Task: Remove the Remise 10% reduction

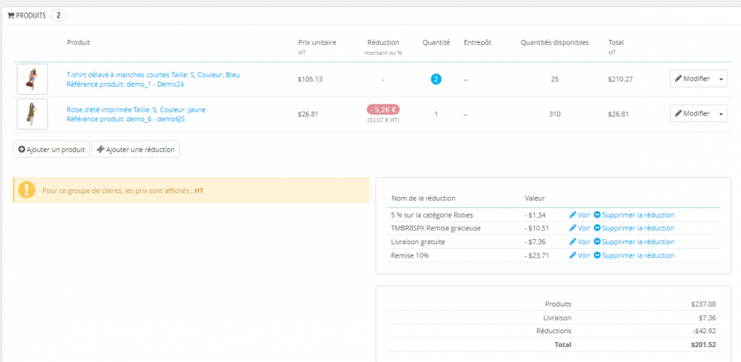Action: (634, 255)
